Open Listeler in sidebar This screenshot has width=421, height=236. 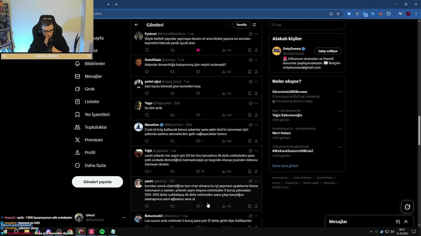coord(87,102)
